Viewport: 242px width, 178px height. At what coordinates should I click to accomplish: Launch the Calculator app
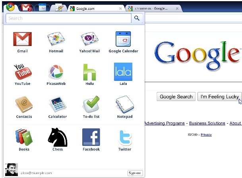point(58,105)
